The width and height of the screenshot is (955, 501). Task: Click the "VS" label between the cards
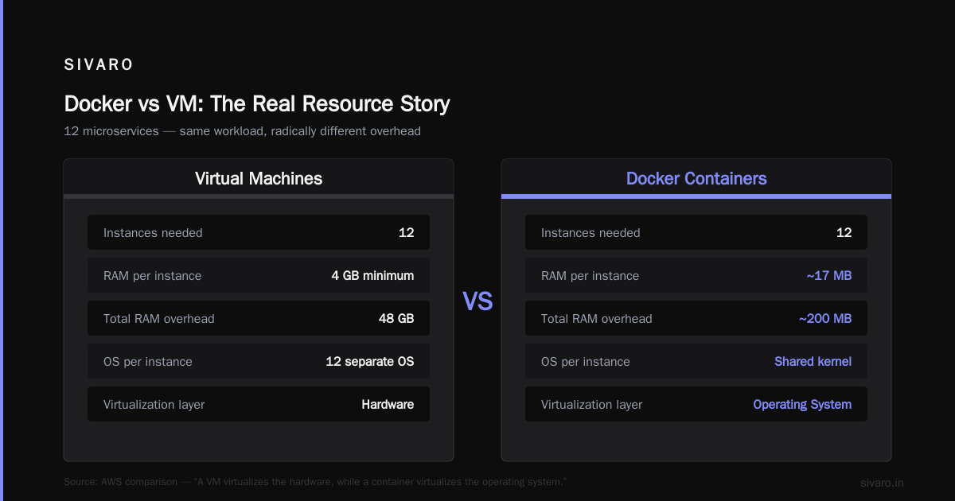point(477,301)
